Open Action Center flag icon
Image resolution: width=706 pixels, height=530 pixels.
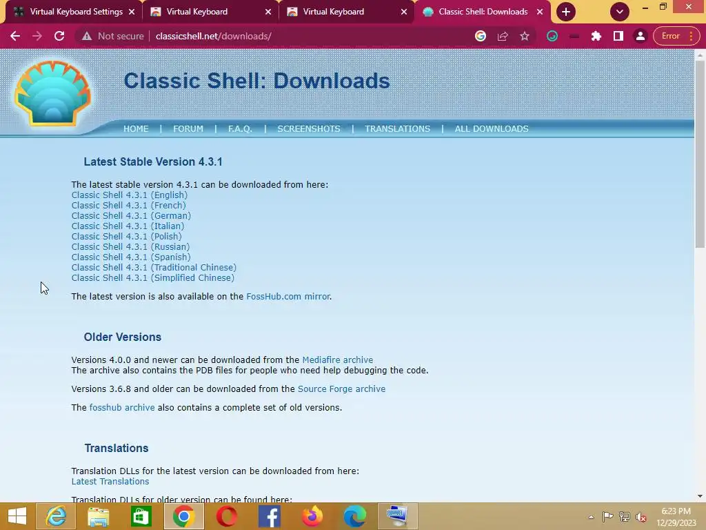pyautogui.click(x=607, y=517)
